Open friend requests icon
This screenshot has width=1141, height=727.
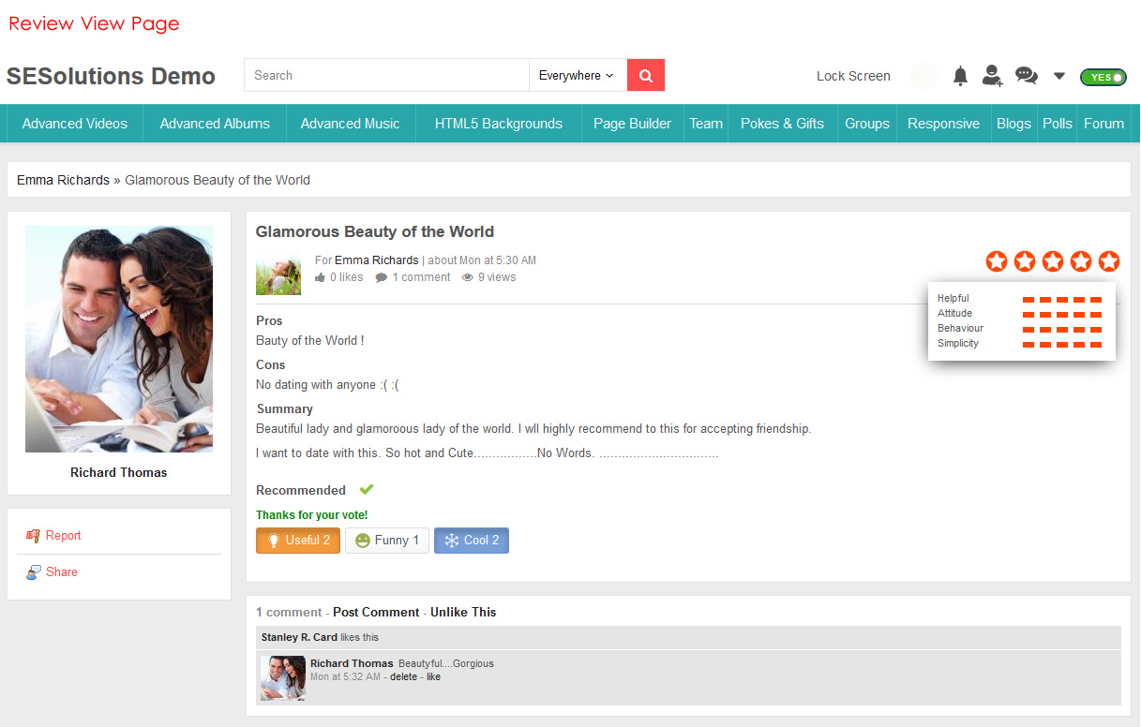(992, 76)
